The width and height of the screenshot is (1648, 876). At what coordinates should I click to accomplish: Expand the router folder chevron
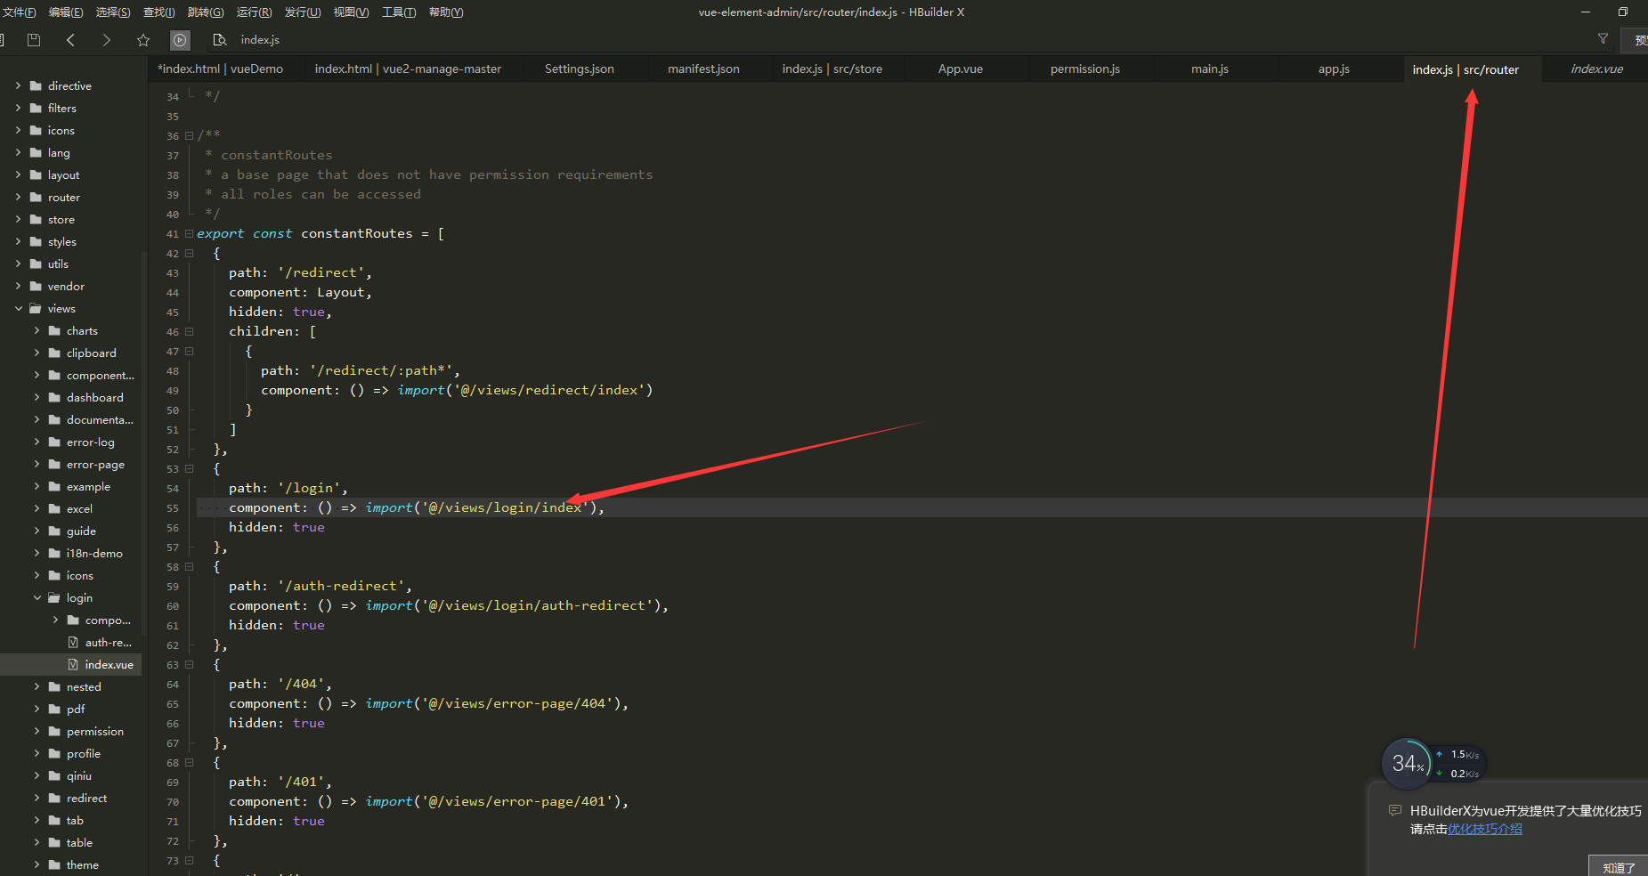[x=18, y=197]
